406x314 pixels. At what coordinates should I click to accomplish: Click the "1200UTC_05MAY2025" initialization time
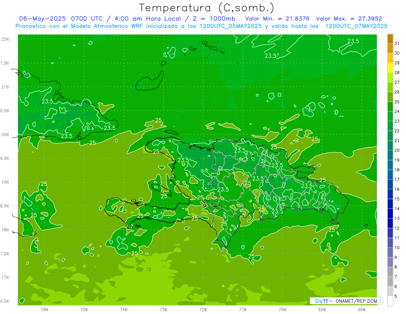coord(230,26)
